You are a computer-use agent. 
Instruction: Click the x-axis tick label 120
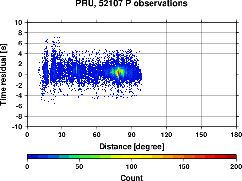tap(166, 135)
